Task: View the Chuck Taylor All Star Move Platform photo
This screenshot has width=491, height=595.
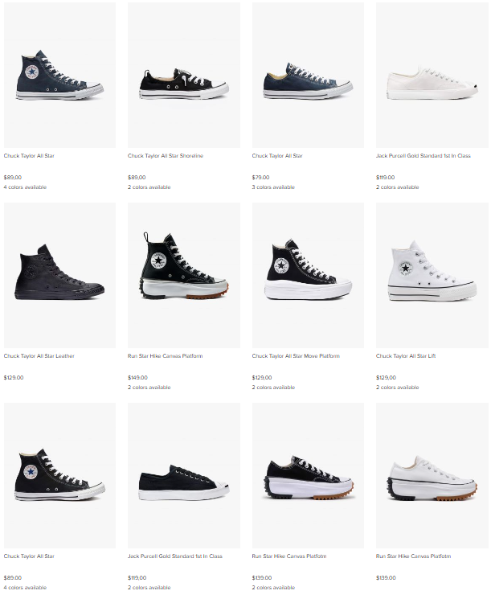Action: coord(308,275)
